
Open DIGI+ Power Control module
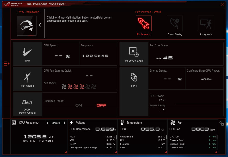click(27, 104)
